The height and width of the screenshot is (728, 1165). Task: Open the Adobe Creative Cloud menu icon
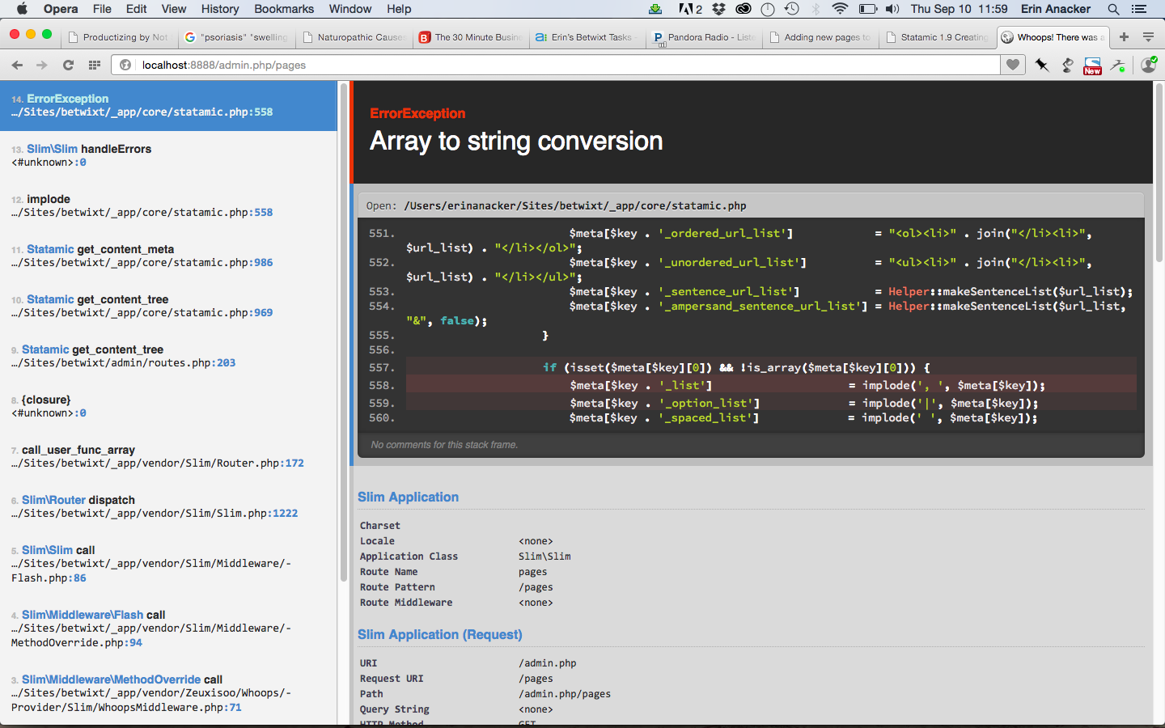click(x=743, y=9)
